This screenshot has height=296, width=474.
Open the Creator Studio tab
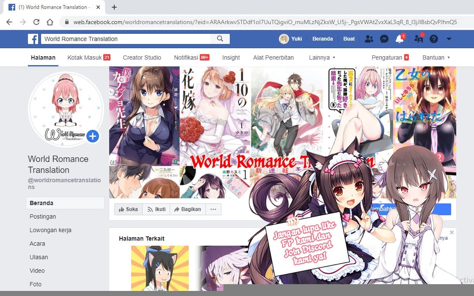coord(142,58)
